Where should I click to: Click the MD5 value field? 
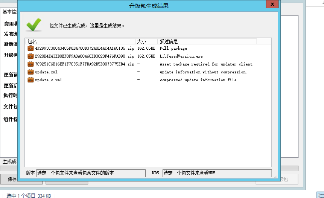[217, 173]
